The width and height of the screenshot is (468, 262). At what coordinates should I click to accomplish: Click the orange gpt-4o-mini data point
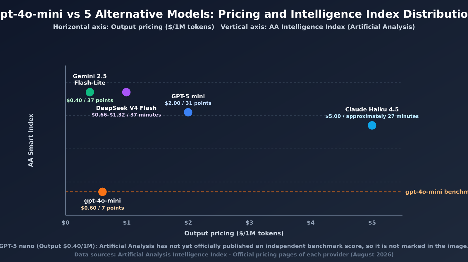tap(102, 192)
